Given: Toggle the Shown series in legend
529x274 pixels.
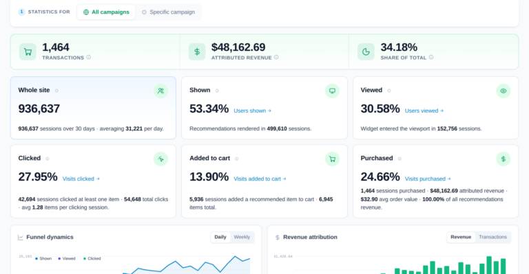Looking at the screenshot, I should tap(43, 258).
